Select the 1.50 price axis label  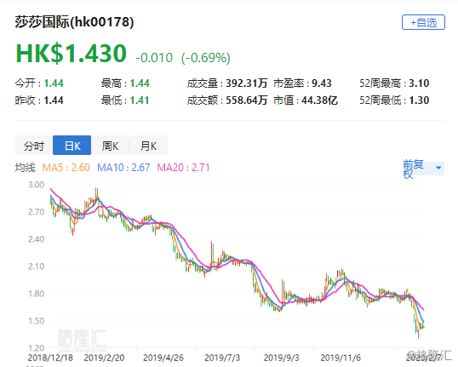coord(36,320)
